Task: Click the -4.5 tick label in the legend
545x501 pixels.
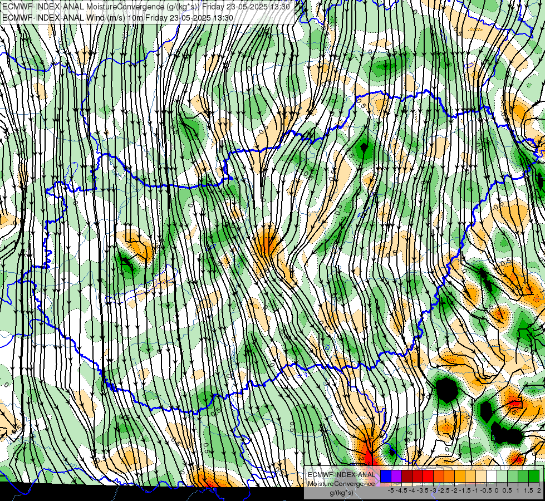Action: coord(402,490)
